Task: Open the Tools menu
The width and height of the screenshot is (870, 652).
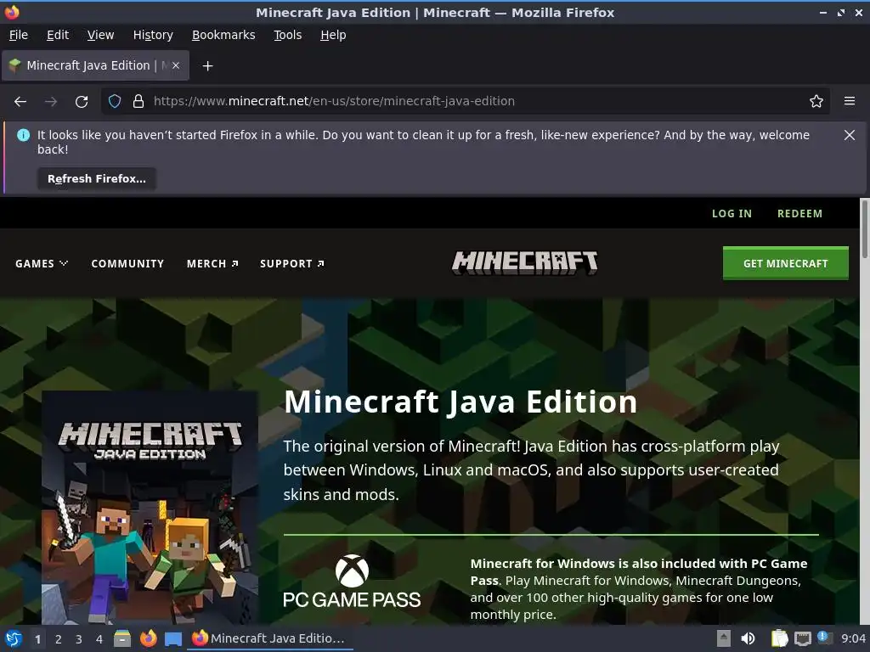Action: pos(287,35)
